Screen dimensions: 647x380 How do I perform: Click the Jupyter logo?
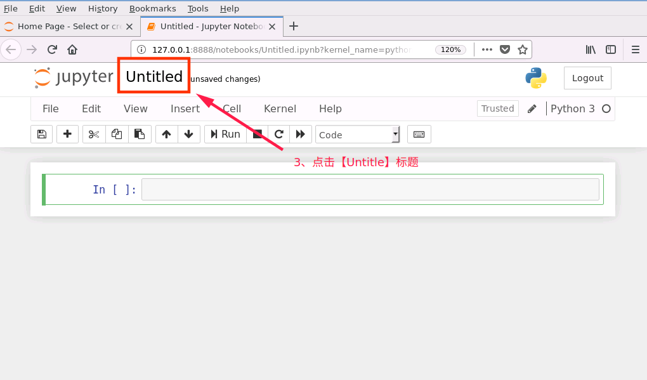74,77
